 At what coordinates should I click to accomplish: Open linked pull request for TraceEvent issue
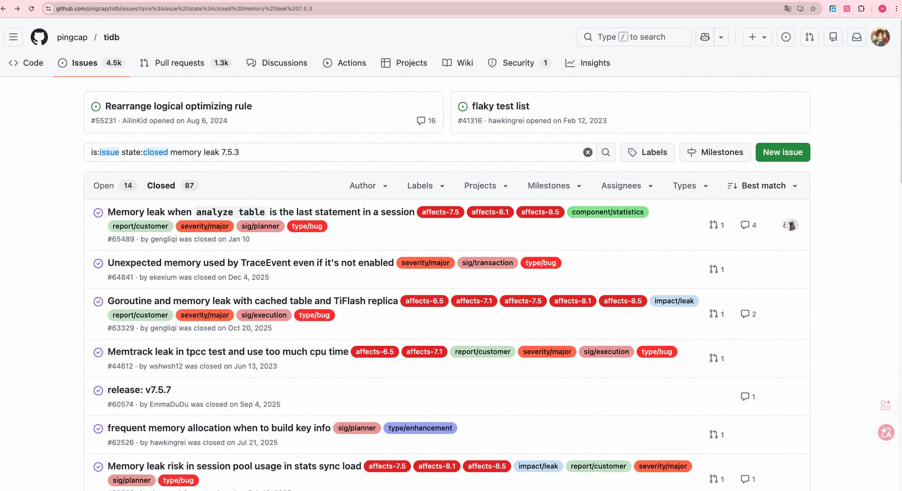tap(717, 269)
